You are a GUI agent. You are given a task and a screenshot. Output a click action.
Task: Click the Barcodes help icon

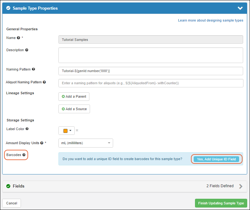pos(24,155)
